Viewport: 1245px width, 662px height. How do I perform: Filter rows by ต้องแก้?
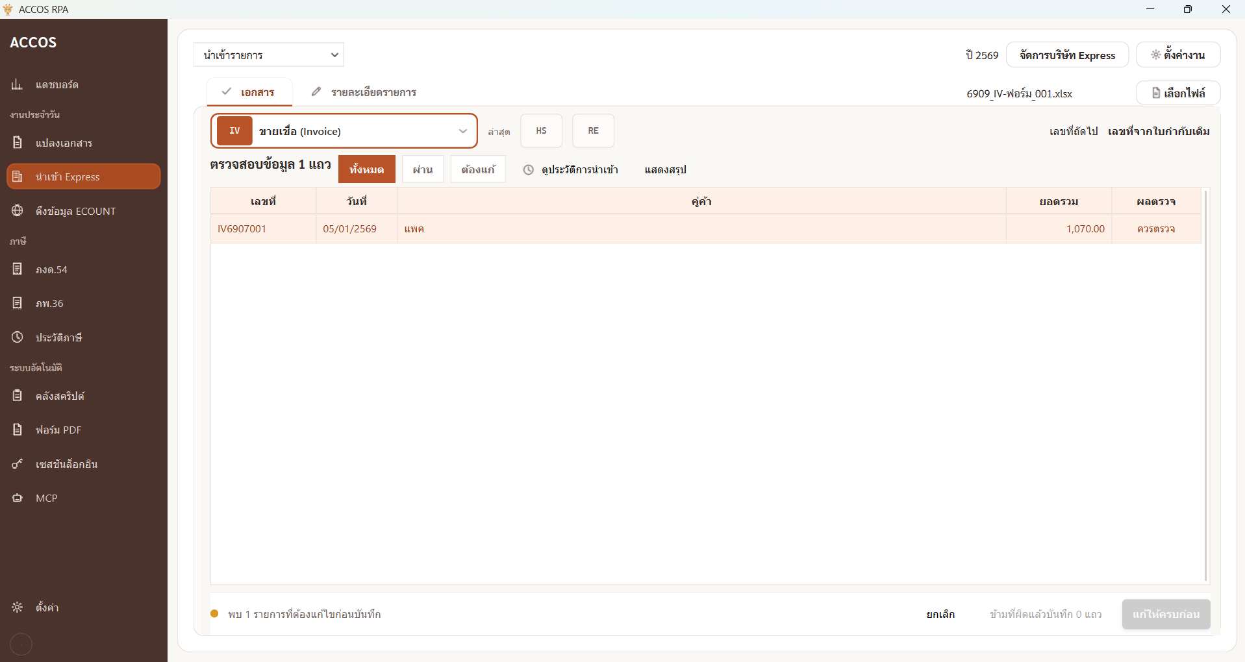(478, 169)
